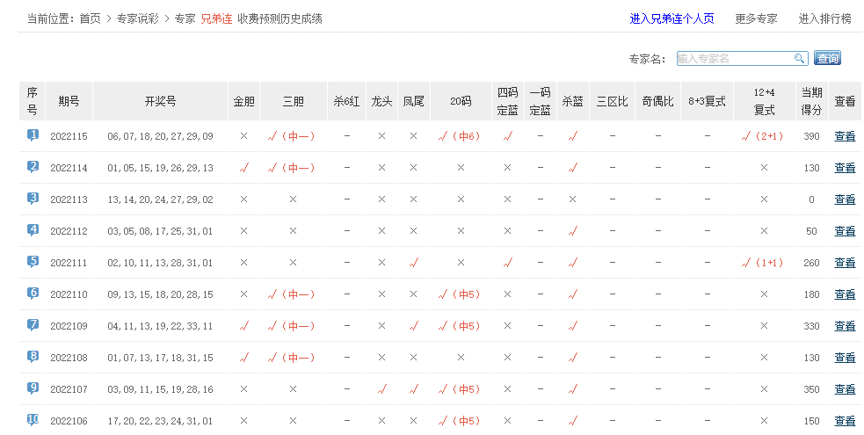864x435 pixels.
Task: View details for issue 2022115
Action: [844, 136]
